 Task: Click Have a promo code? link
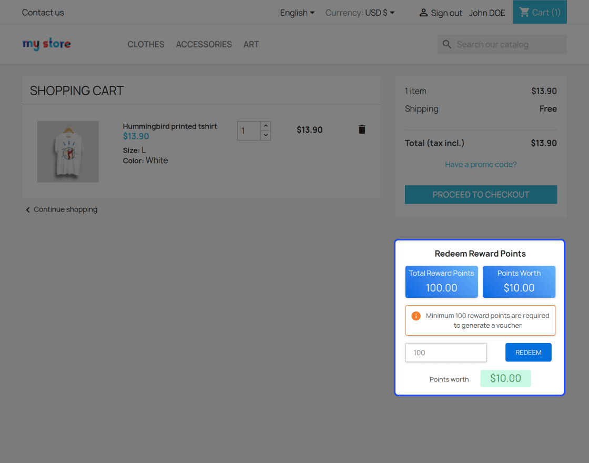pos(481,165)
